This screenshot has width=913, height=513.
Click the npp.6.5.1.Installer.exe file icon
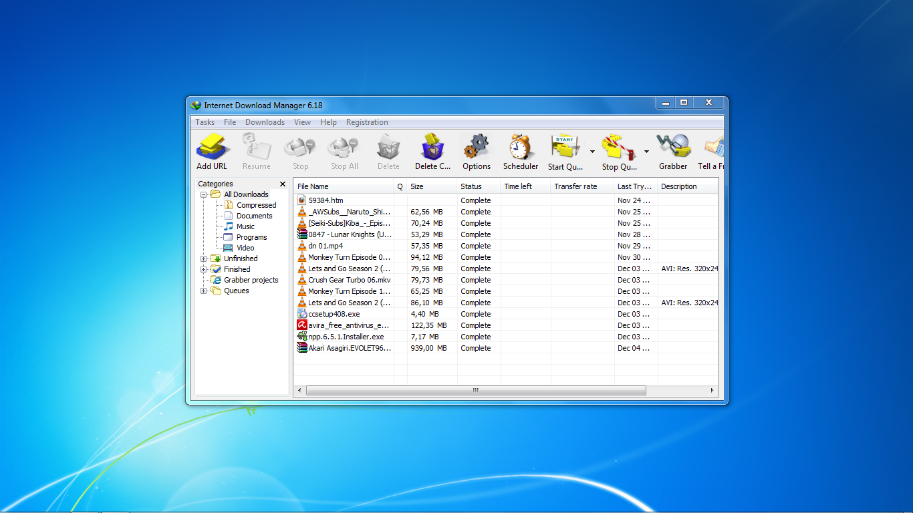pos(302,337)
